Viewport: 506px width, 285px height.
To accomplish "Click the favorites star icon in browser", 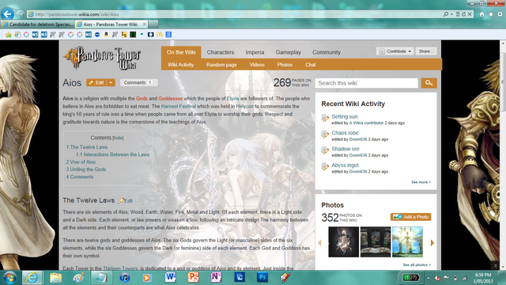I will [x=491, y=14].
